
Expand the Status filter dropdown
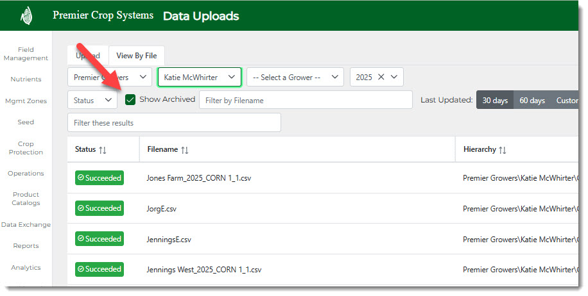92,100
